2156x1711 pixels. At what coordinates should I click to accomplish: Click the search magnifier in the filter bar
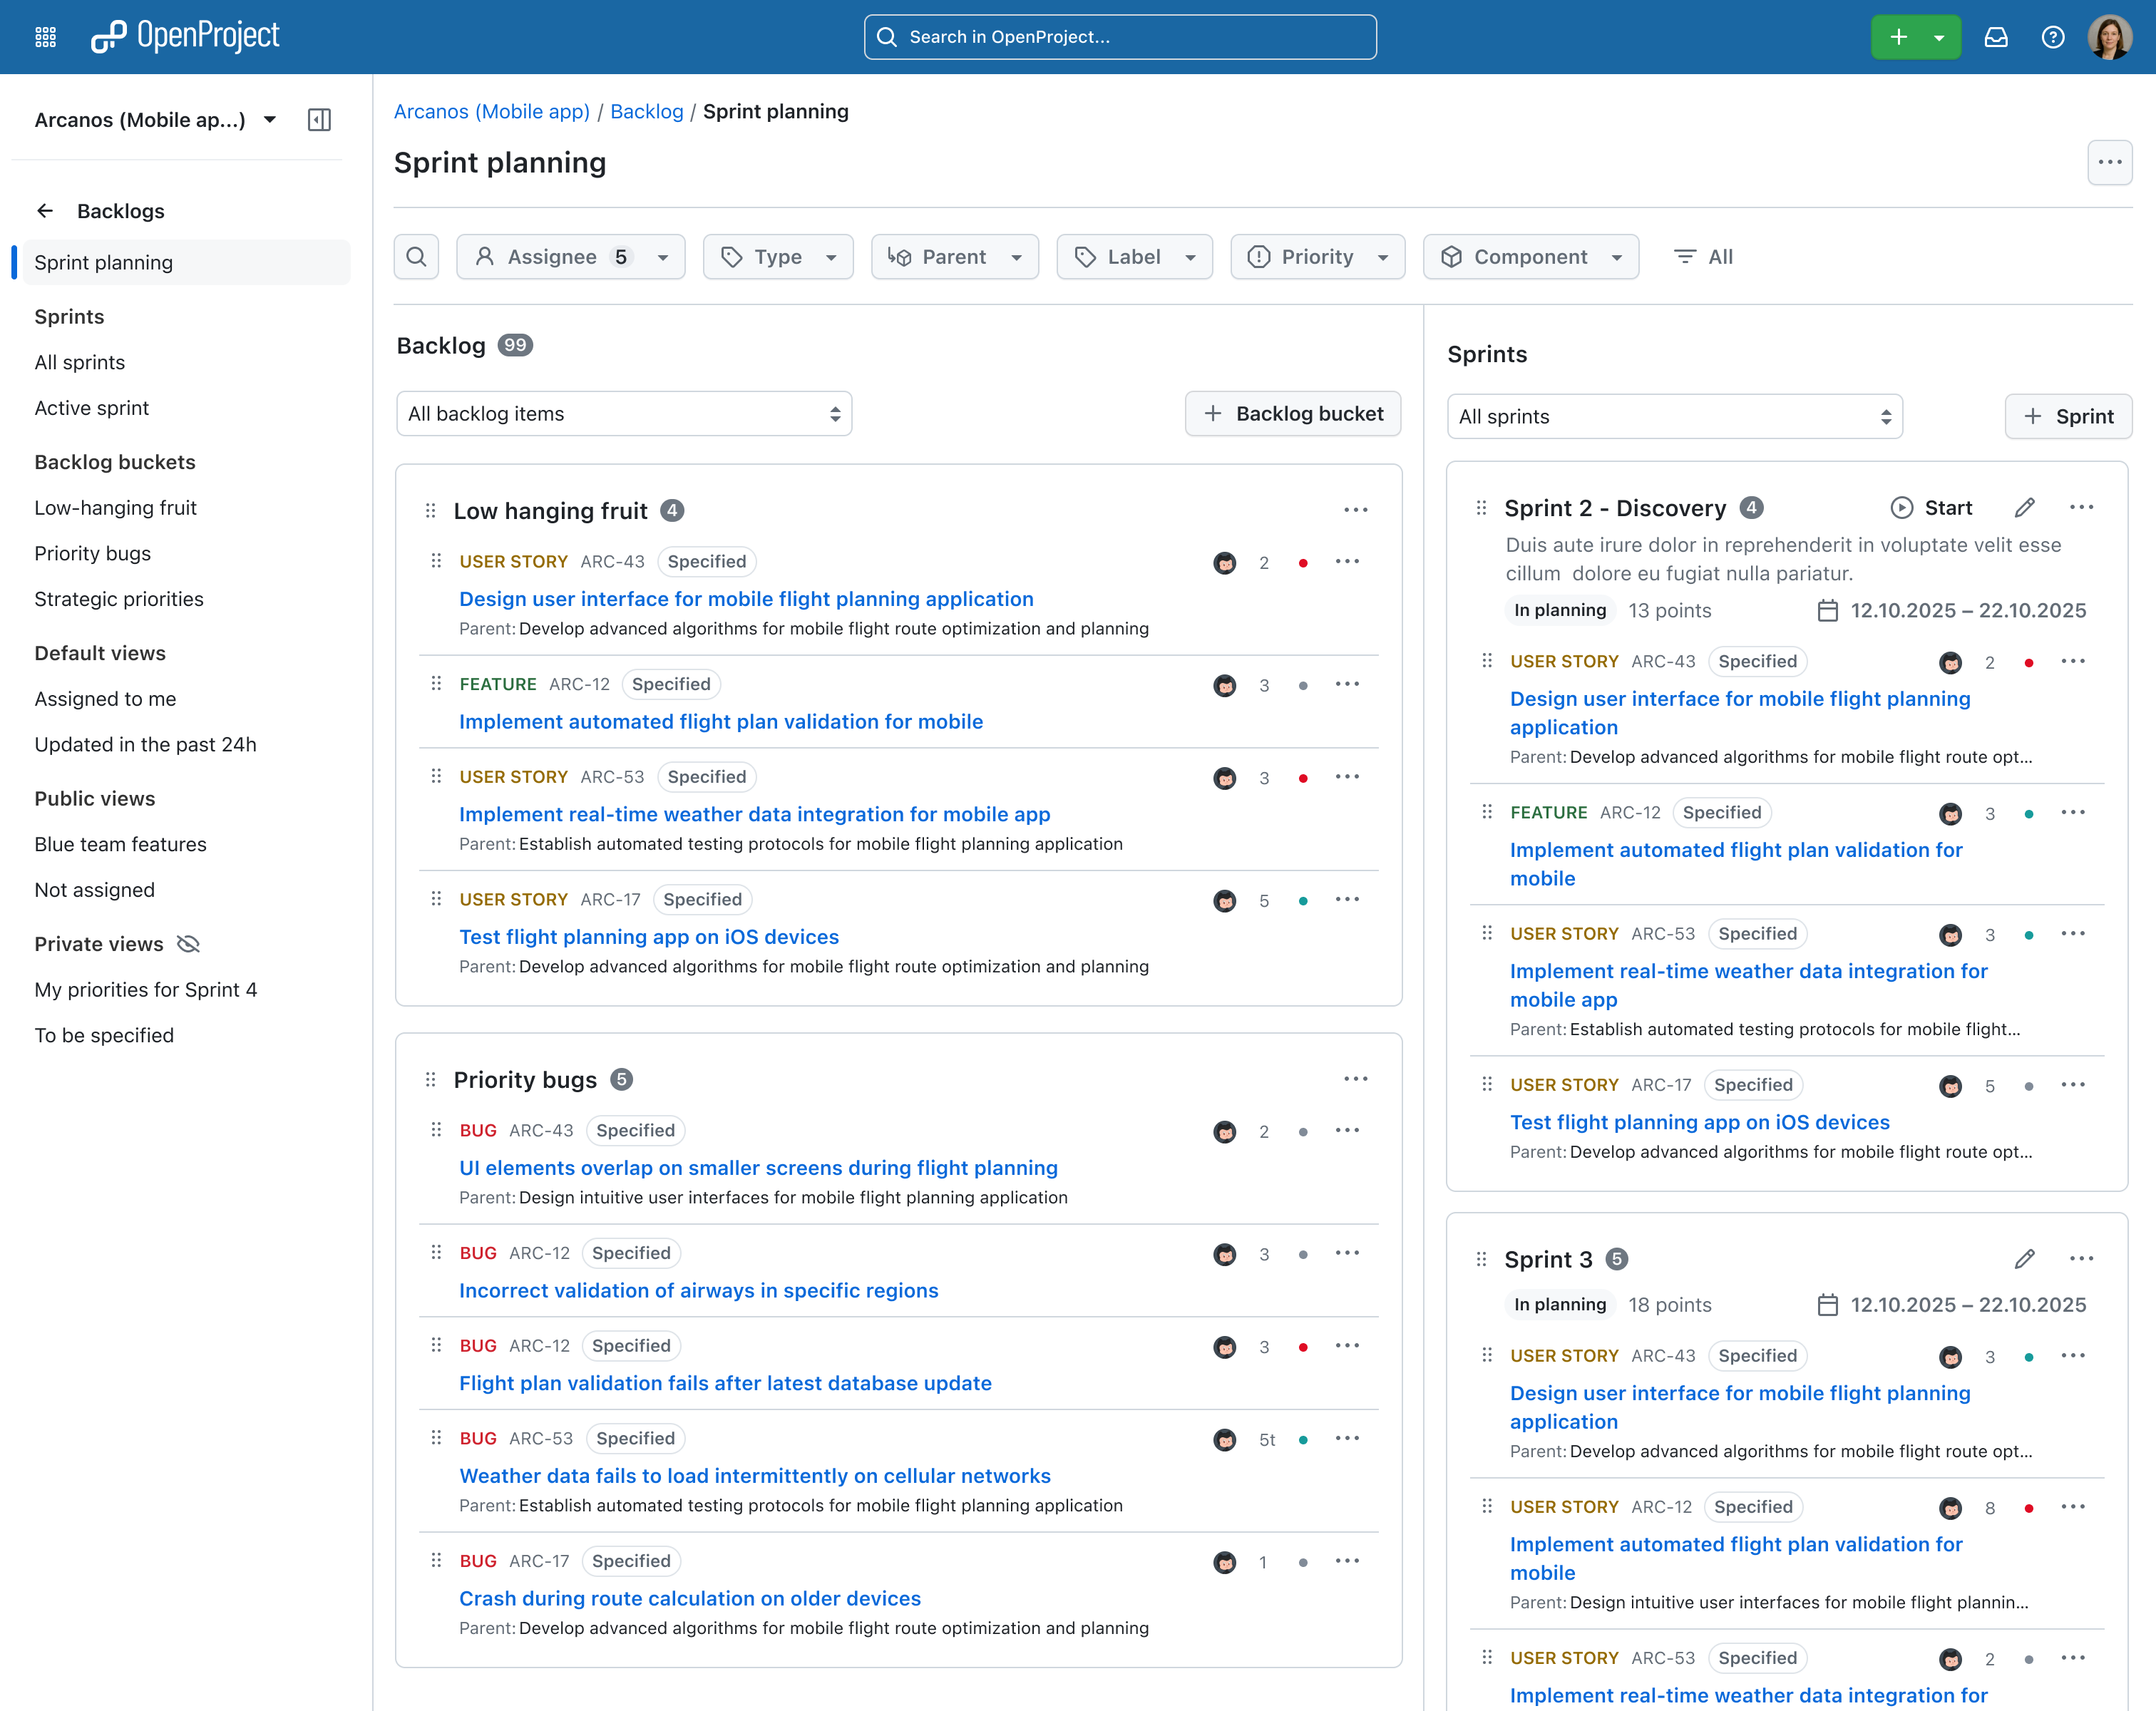point(416,256)
